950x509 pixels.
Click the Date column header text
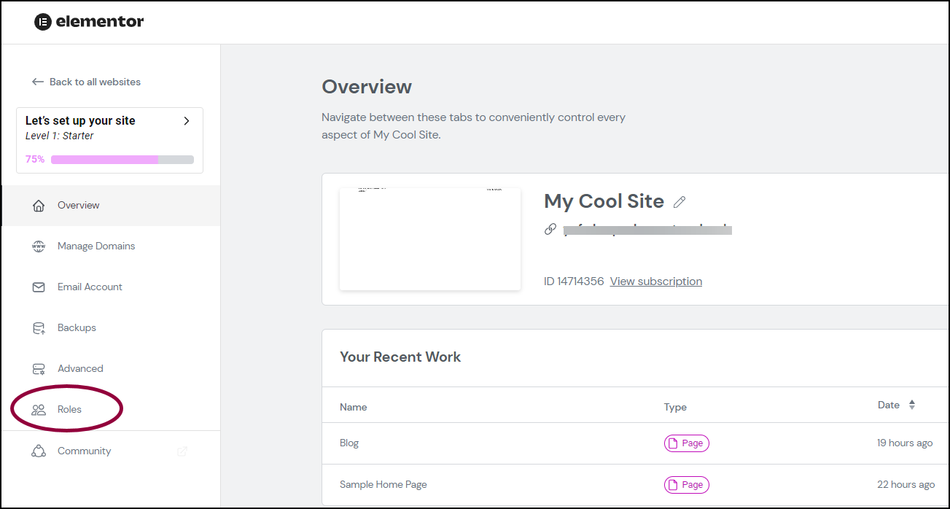coord(889,405)
